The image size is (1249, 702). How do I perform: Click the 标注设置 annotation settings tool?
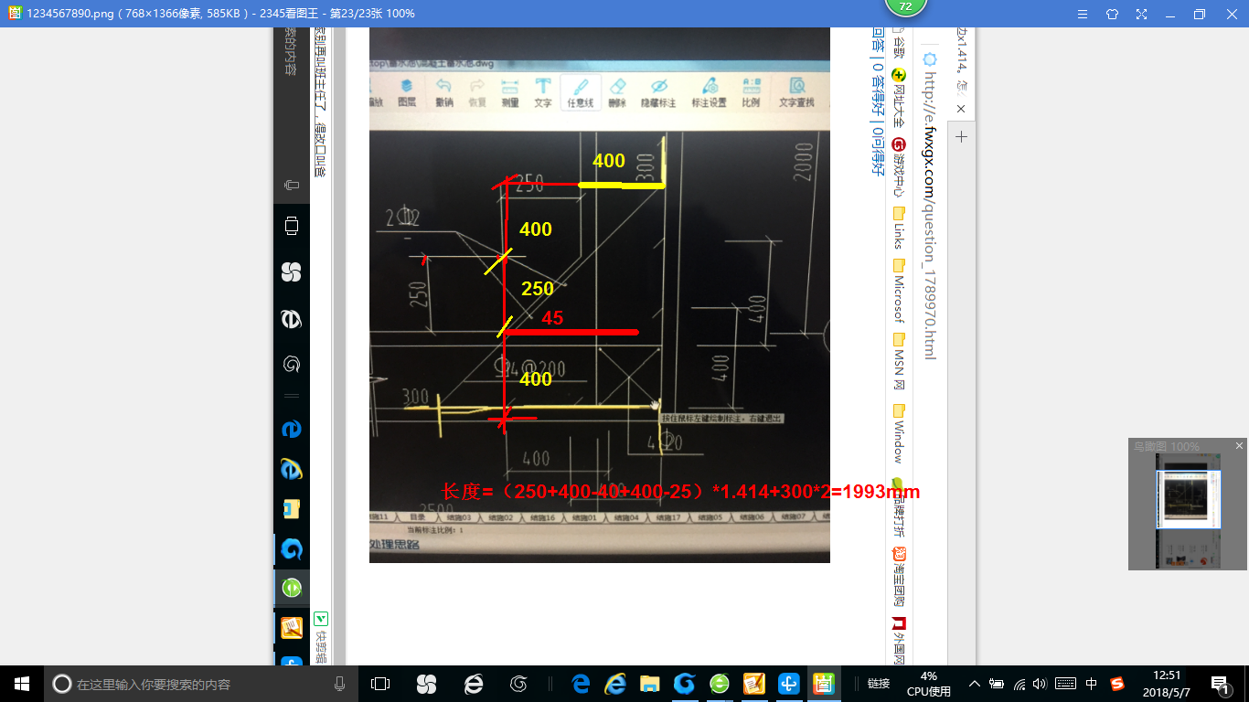click(x=709, y=92)
